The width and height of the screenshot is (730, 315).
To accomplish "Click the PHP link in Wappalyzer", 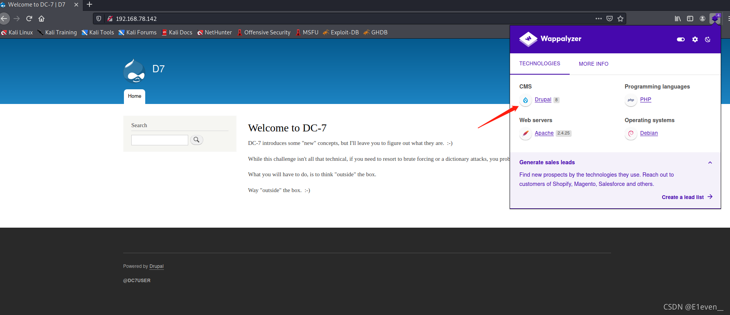I will [646, 99].
